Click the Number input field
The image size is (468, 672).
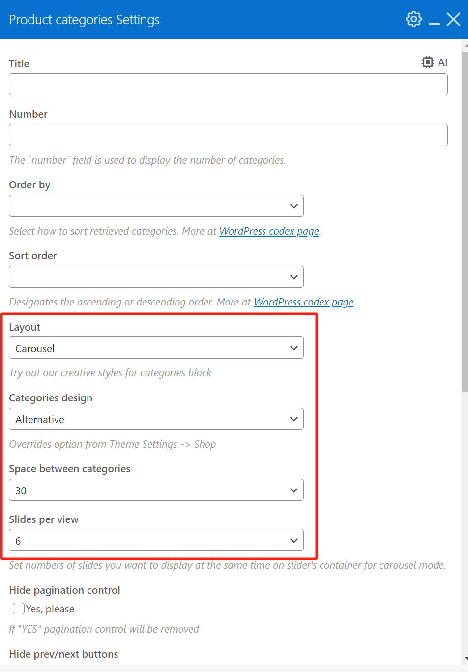tap(228, 135)
